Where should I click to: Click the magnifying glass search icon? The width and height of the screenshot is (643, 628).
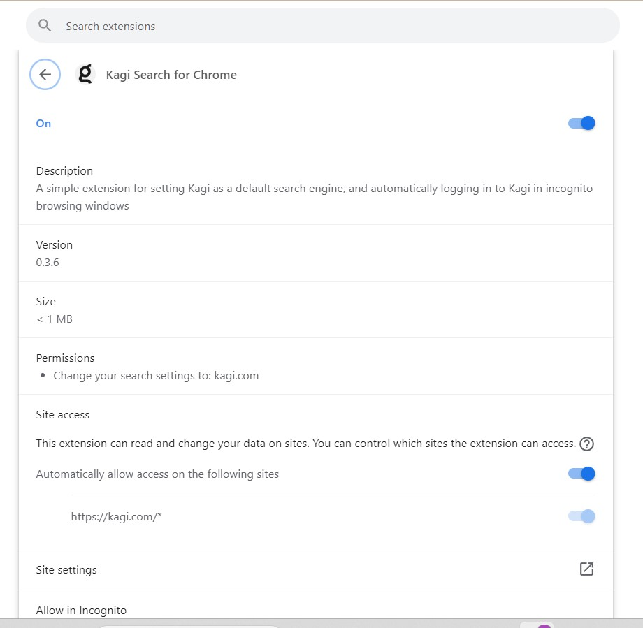click(45, 26)
